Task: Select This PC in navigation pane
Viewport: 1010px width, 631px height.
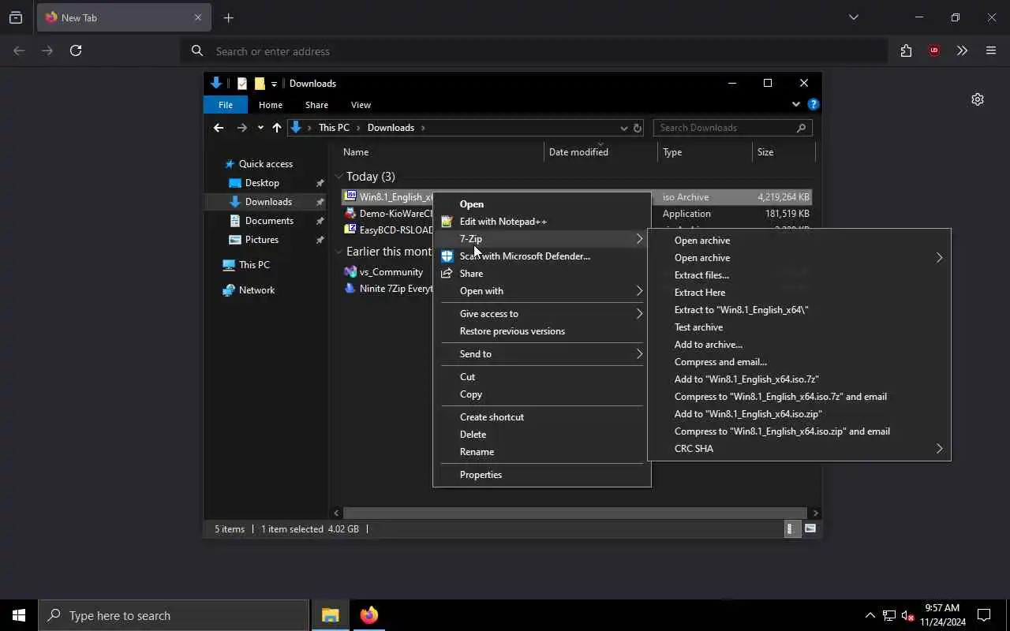Action: 254,265
